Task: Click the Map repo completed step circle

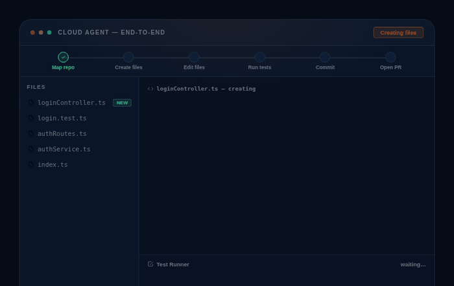Action: click(x=63, y=57)
